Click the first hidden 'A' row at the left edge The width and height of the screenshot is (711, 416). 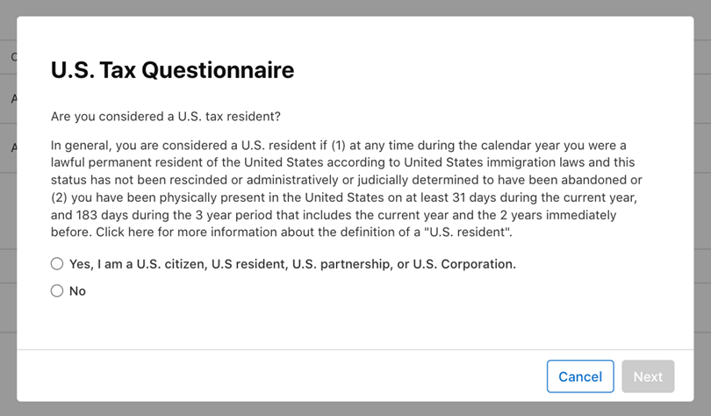coord(13,98)
